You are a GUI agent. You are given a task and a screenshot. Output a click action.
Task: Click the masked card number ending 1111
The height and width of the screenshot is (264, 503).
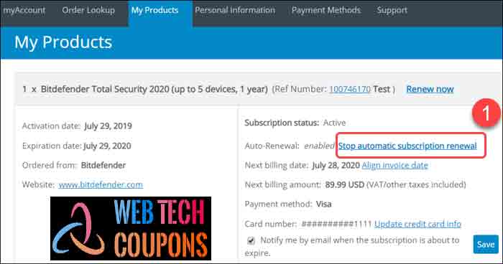click(x=336, y=224)
